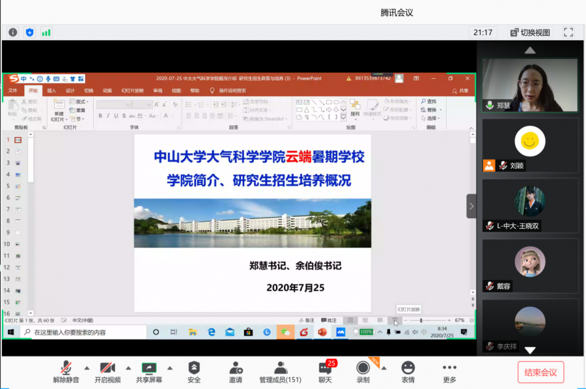Open the 邀请 invite icon
This screenshot has height=389, width=586.
(x=236, y=372)
